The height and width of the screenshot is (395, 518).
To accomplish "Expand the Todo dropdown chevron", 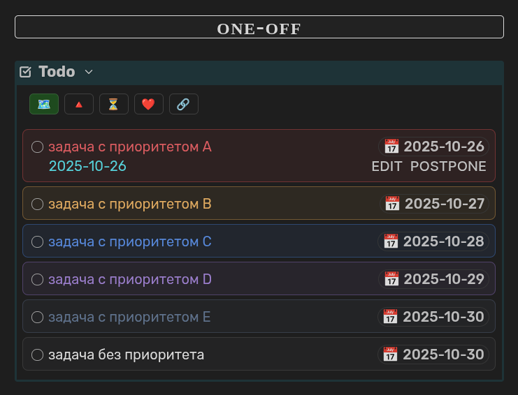I will (89, 72).
